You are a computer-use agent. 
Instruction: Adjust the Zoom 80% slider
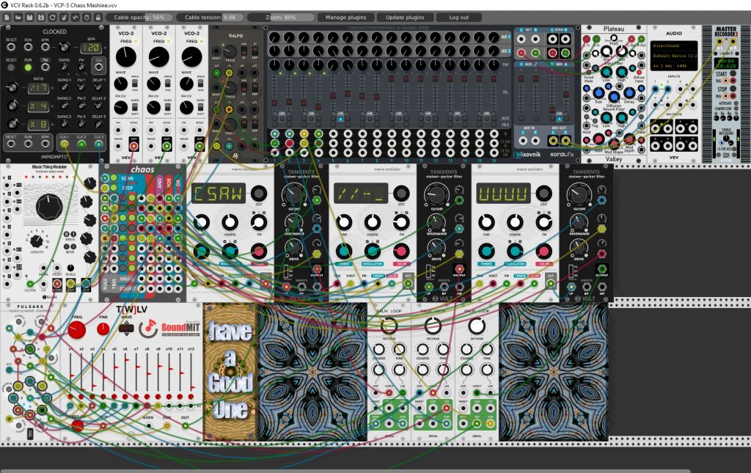pyautogui.click(x=281, y=18)
